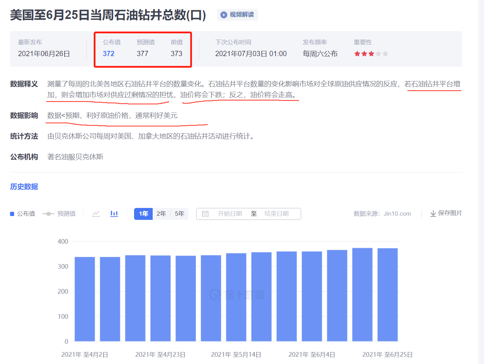Click the 数据影响 label
The image size is (484, 364).
click(24, 115)
